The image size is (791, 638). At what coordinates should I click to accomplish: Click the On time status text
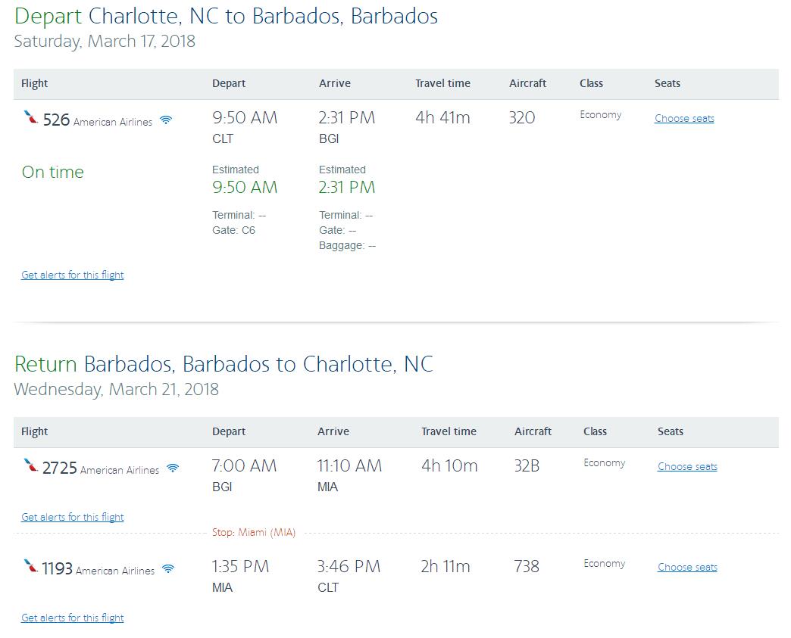(x=52, y=172)
